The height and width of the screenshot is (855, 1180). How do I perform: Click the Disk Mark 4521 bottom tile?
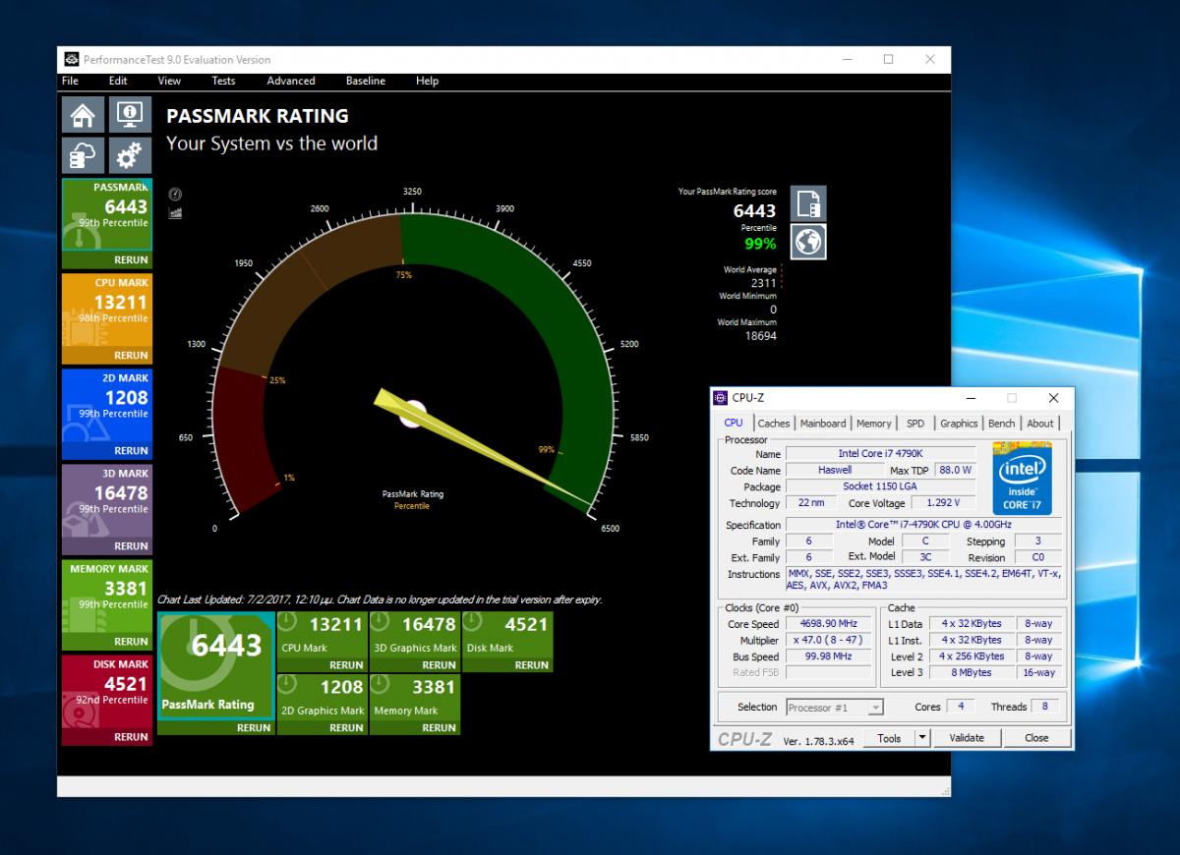click(507, 634)
